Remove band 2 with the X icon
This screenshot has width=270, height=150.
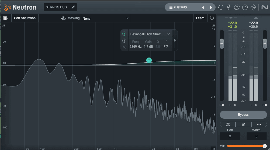124,47
